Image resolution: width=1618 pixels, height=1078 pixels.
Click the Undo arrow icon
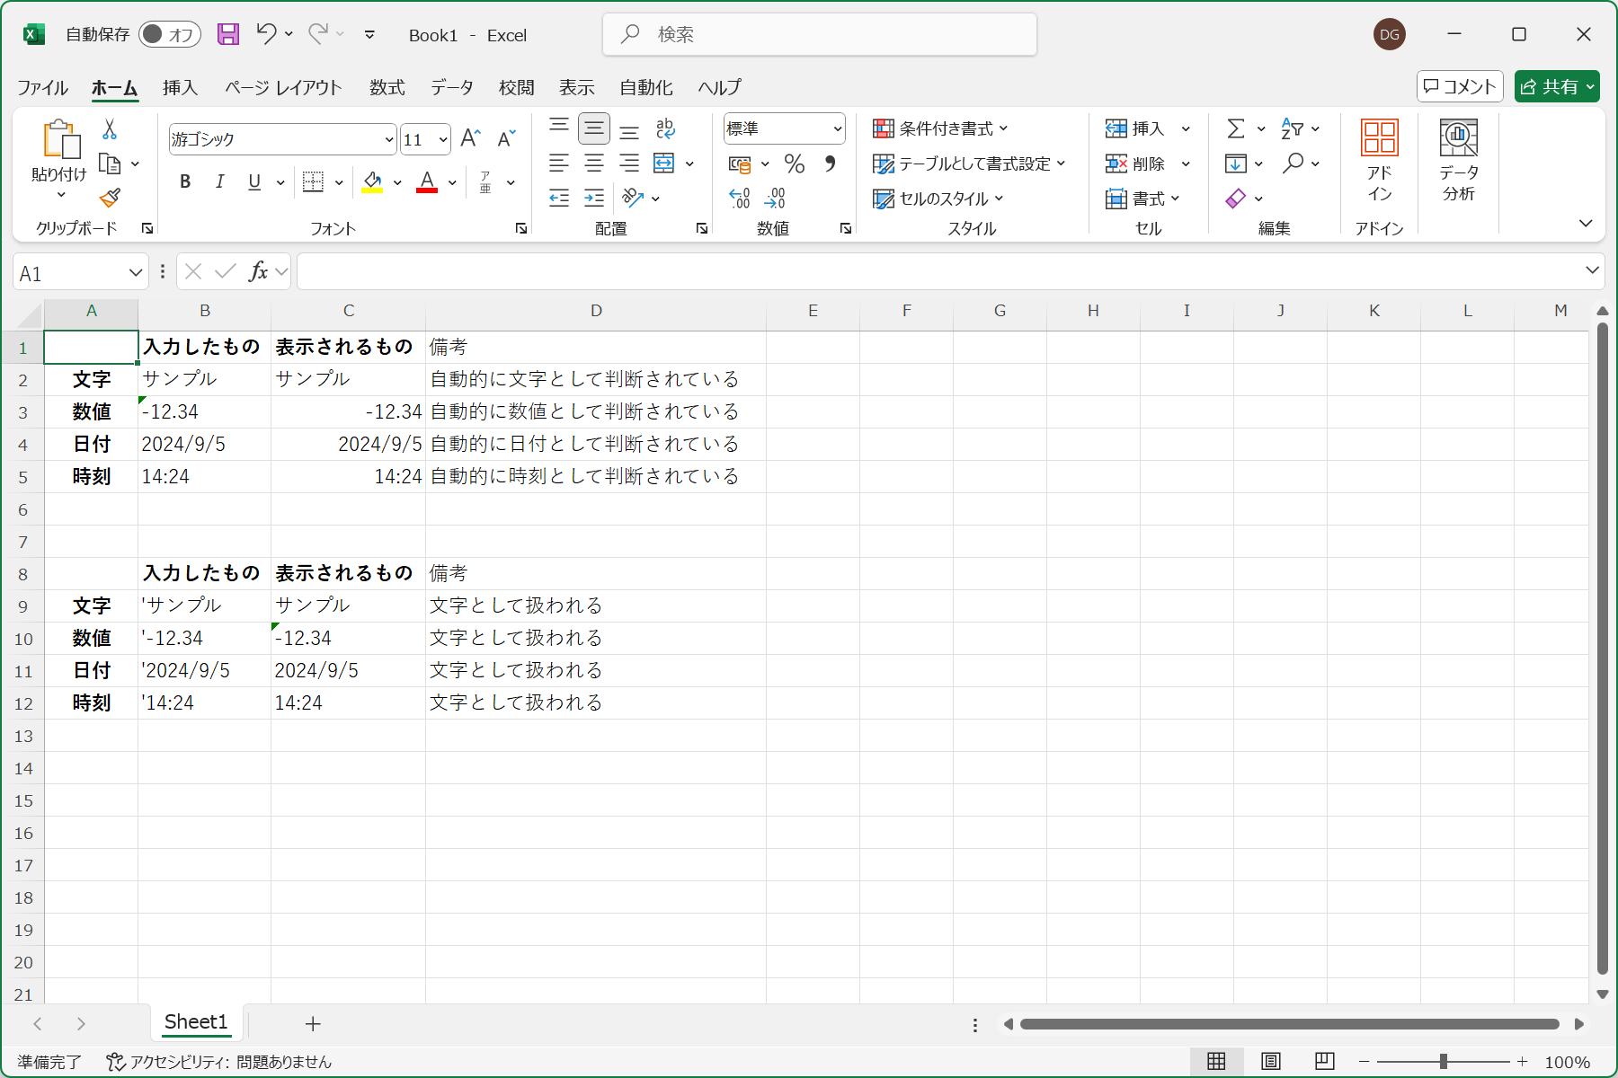click(x=266, y=34)
